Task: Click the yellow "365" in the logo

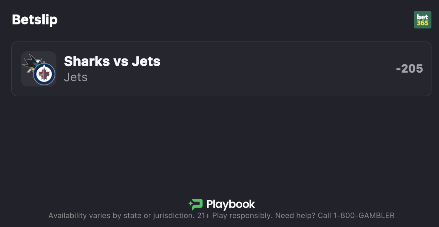Action: coord(422,23)
